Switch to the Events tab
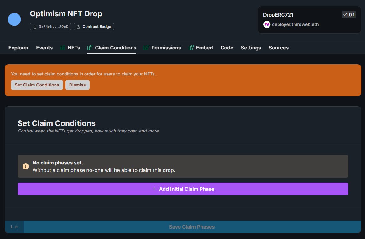The height and width of the screenshot is (239, 365). [x=44, y=48]
